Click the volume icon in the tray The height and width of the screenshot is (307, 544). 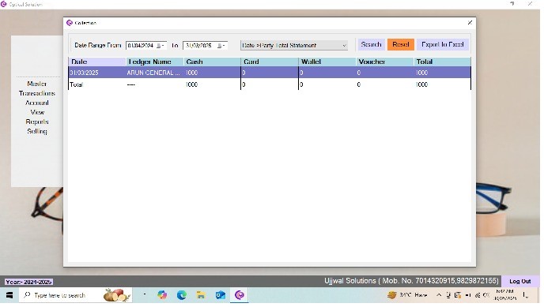[486, 295]
